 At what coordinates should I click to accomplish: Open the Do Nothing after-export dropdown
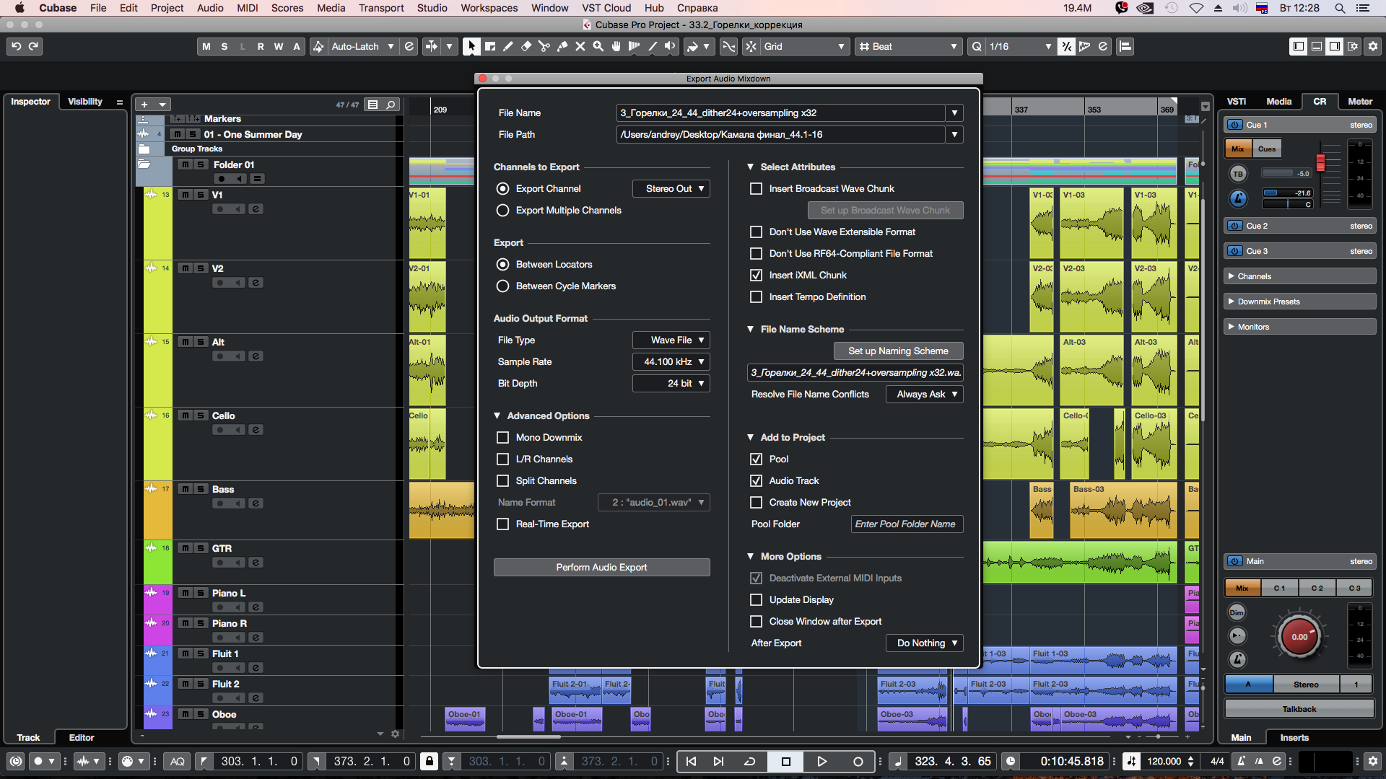pyautogui.click(x=925, y=643)
